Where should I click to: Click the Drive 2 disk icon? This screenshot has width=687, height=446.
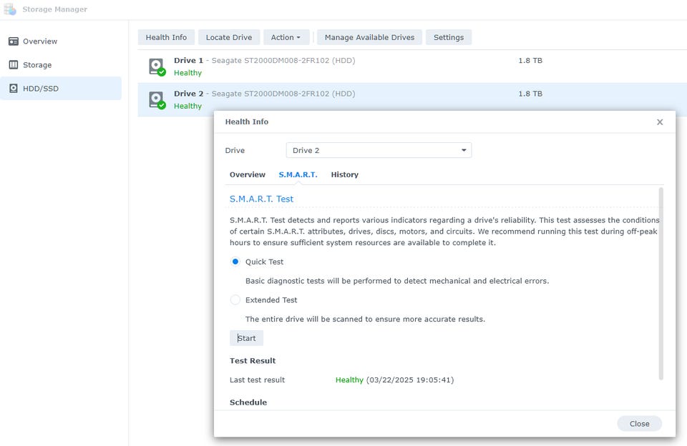point(157,99)
